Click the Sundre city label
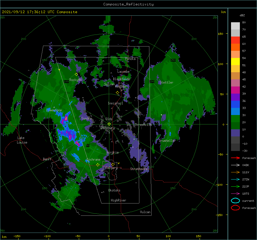This screenshot has height=240, width=257. tap(87, 118)
